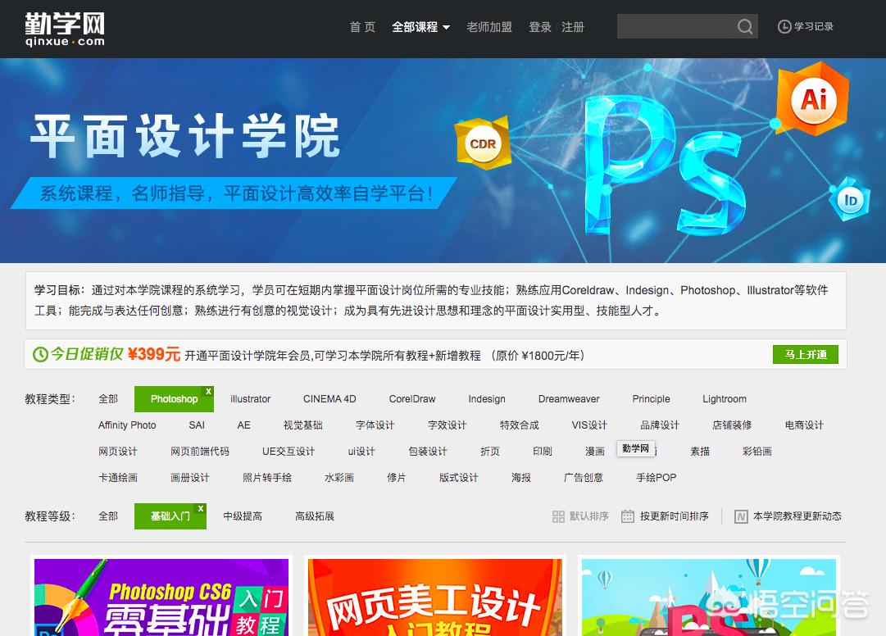Filter by Dreamweaver course type
Viewport: 886px width, 636px height.
569,399
